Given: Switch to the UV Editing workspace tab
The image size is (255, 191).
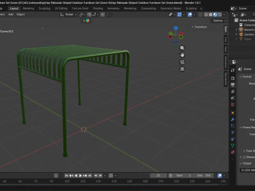Looking at the screenshot, I should click(61, 8).
